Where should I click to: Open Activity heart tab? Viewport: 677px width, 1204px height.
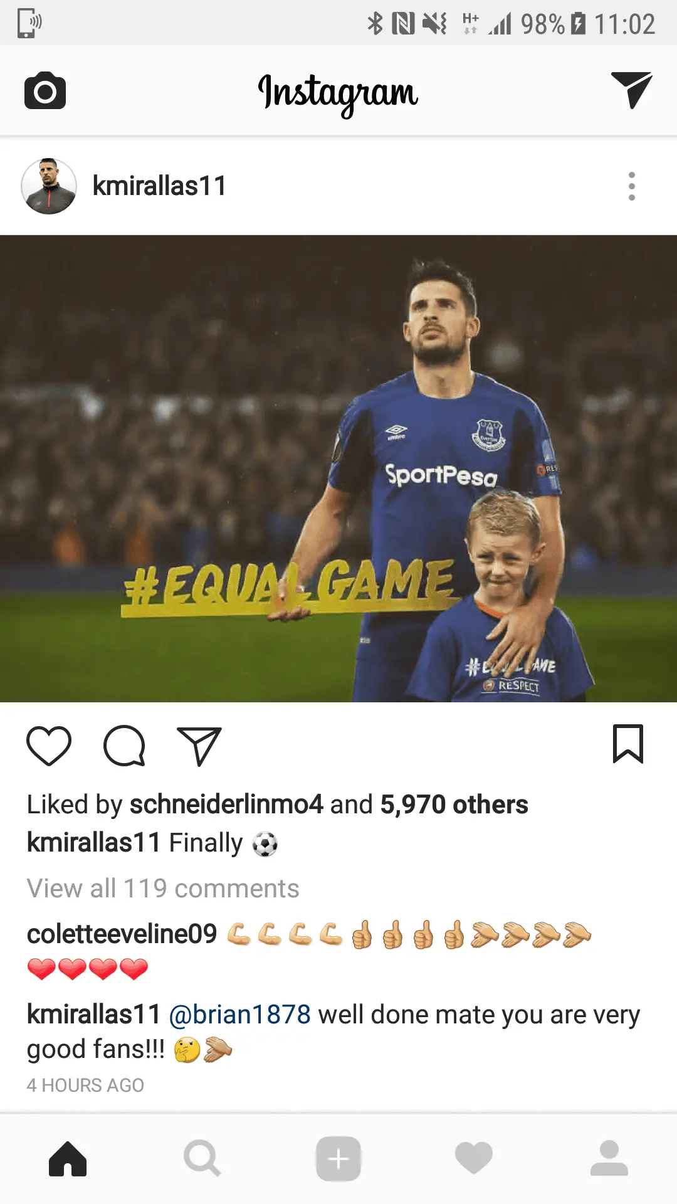point(474,1158)
